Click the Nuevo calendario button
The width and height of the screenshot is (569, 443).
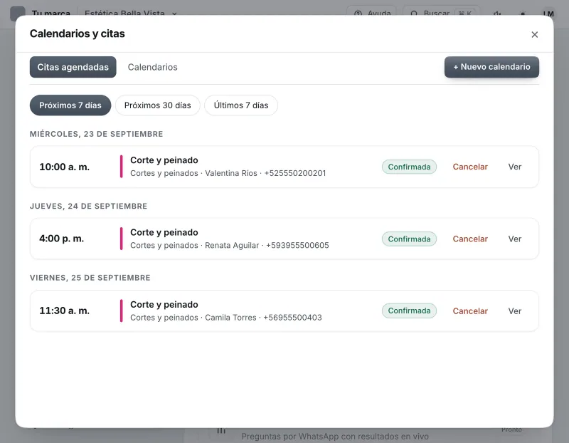491,67
